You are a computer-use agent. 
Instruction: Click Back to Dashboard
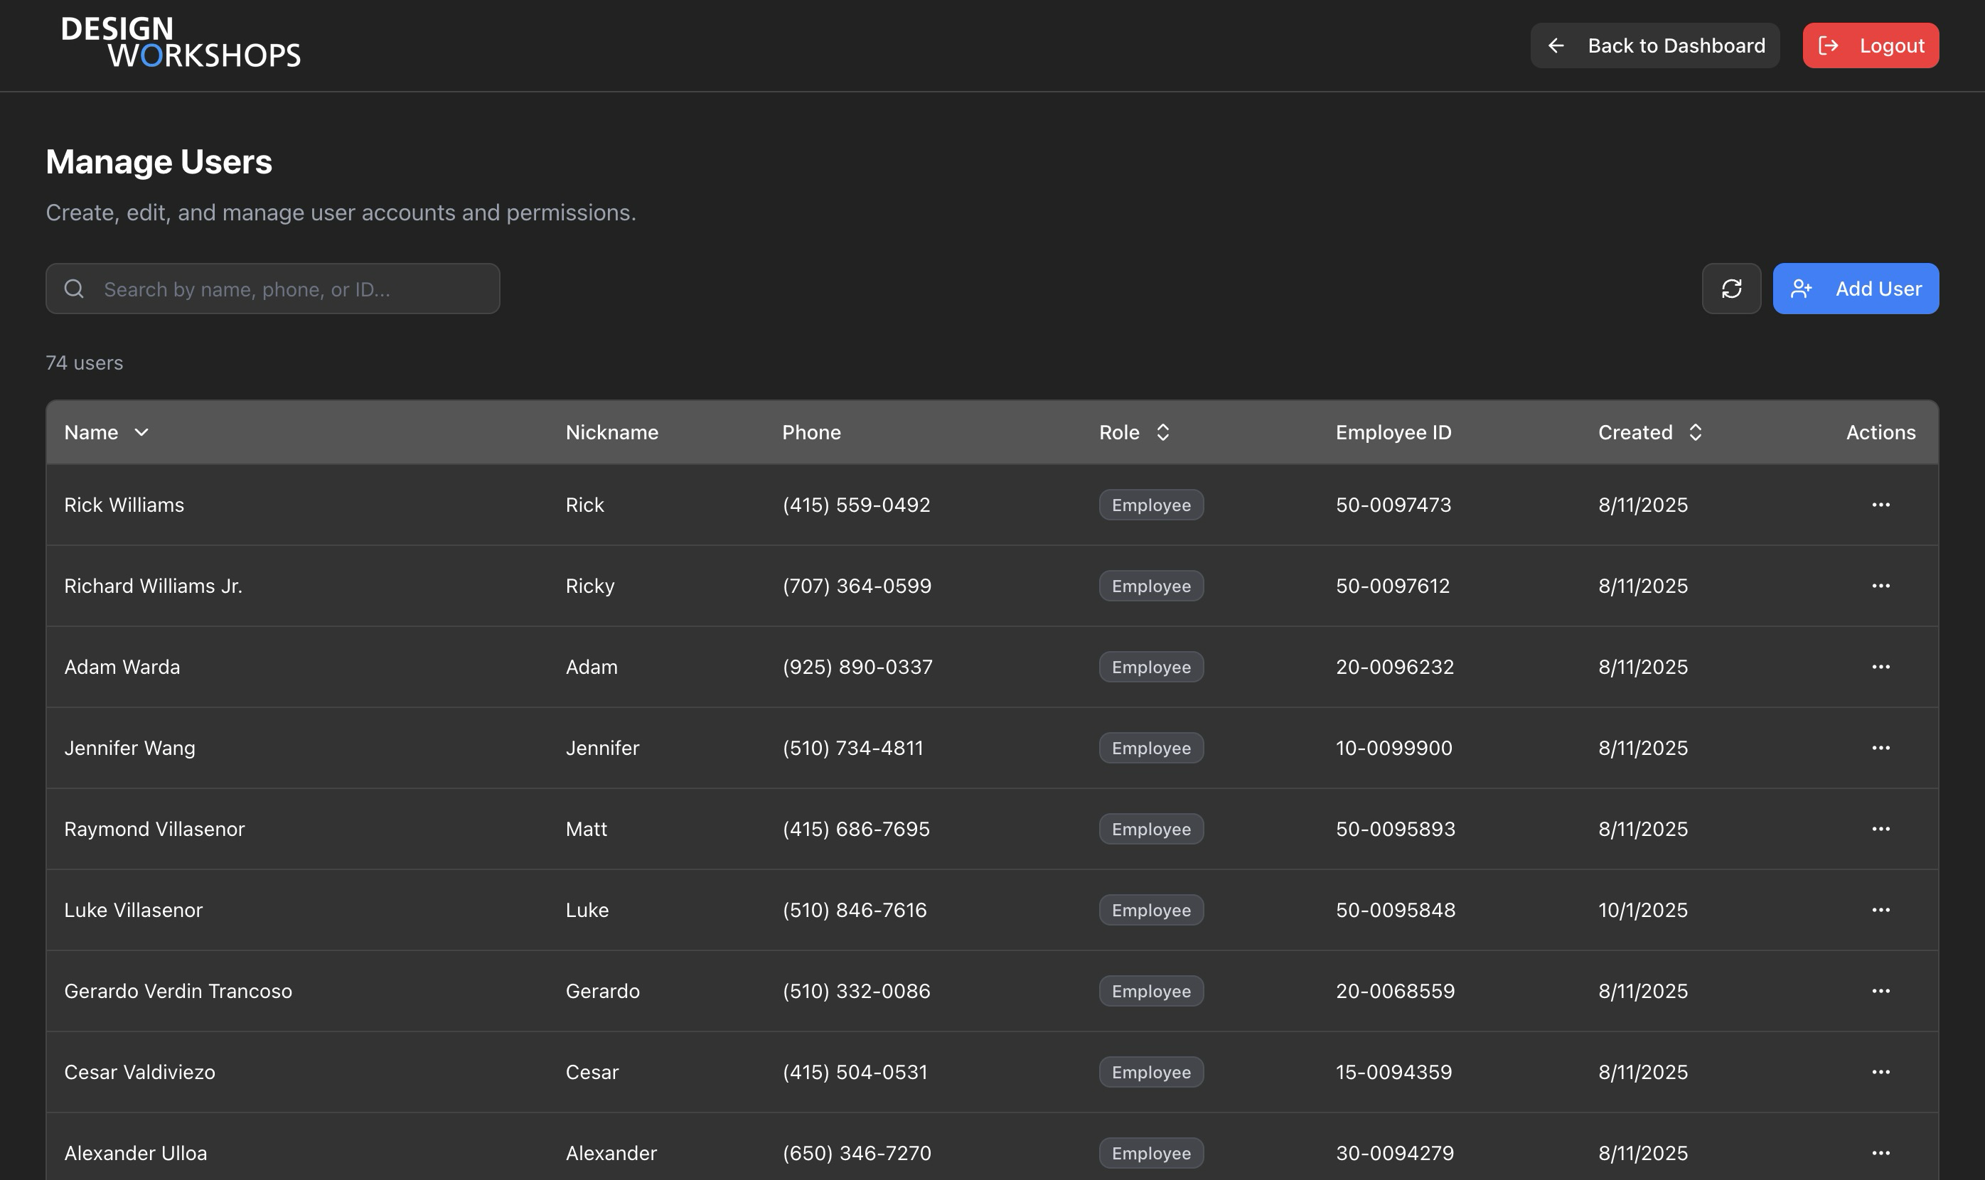click(x=1654, y=45)
